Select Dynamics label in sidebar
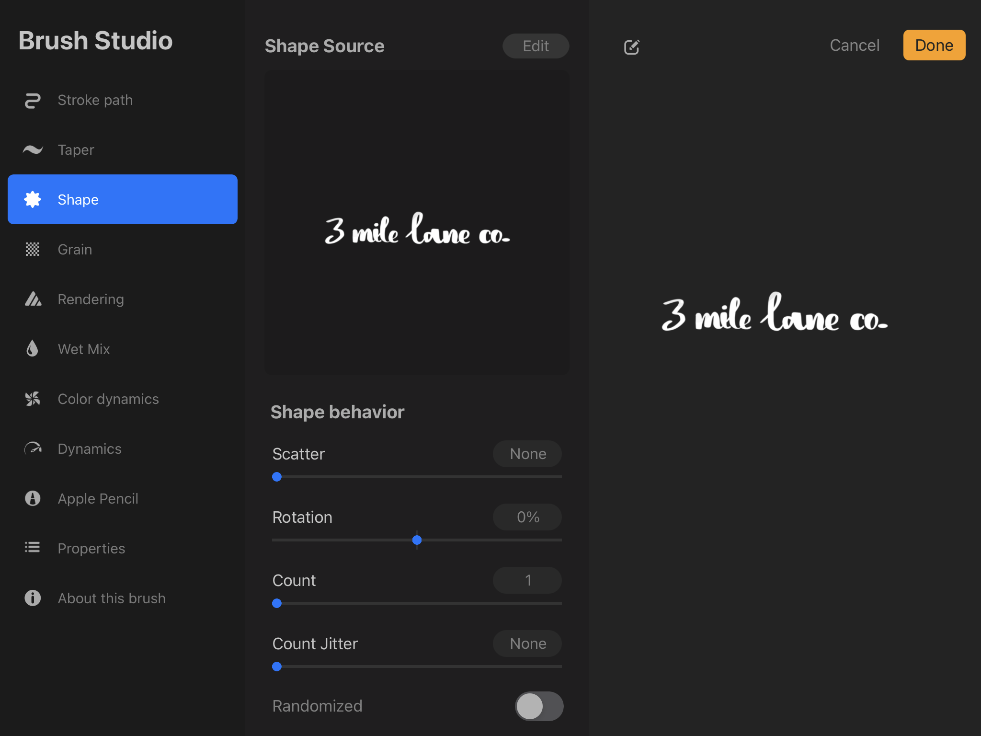This screenshot has width=981, height=736. pos(90,449)
